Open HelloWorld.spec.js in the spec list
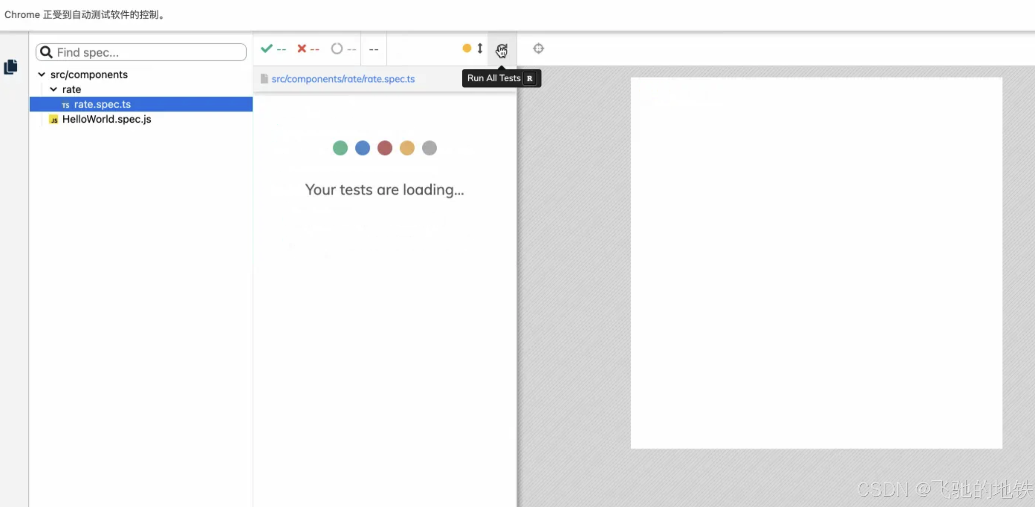The image size is (1035, 507). [x=106, y=119]
